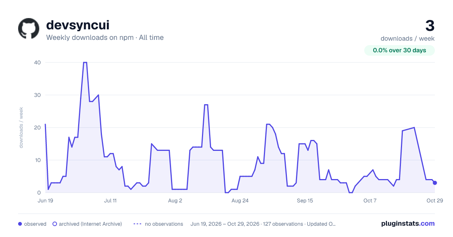This screenshot has width=453, height=237.
Task: Click the x-axis label 'Oct 7'
Action: coord(370,201)
